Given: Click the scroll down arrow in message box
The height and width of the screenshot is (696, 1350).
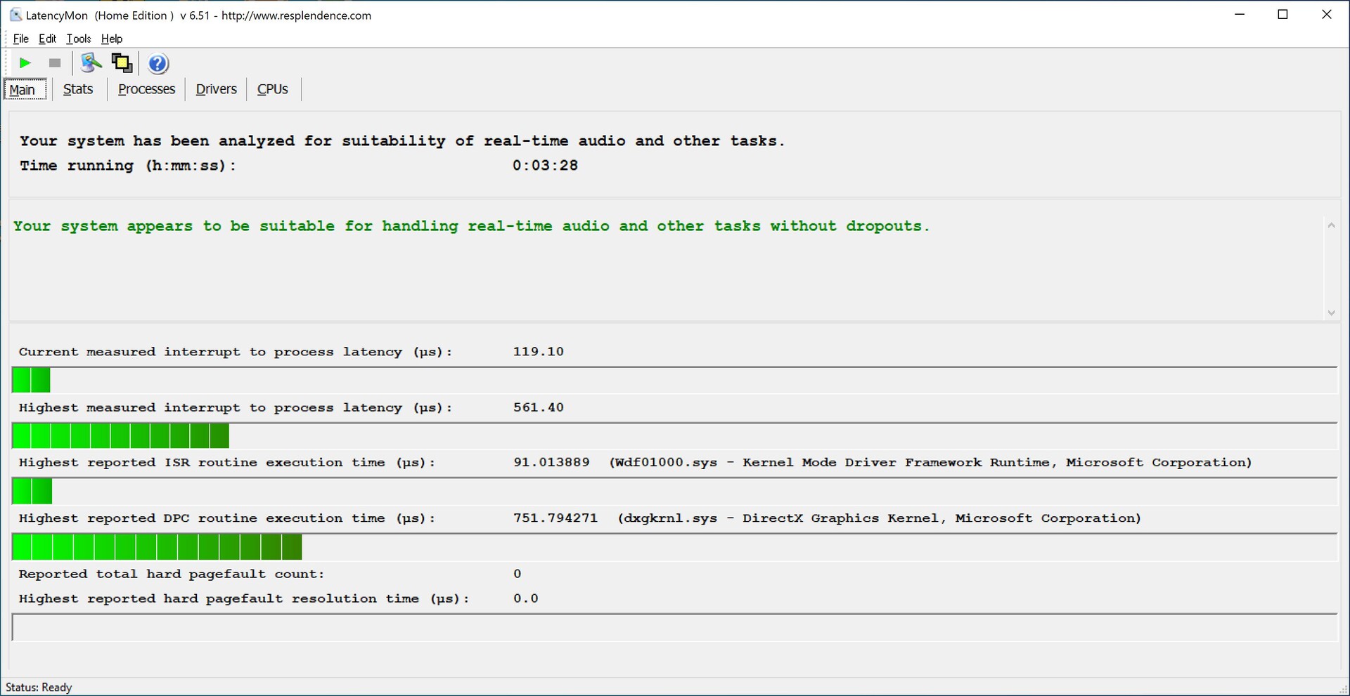Looking at the screenshot, I should (1330, 313).
